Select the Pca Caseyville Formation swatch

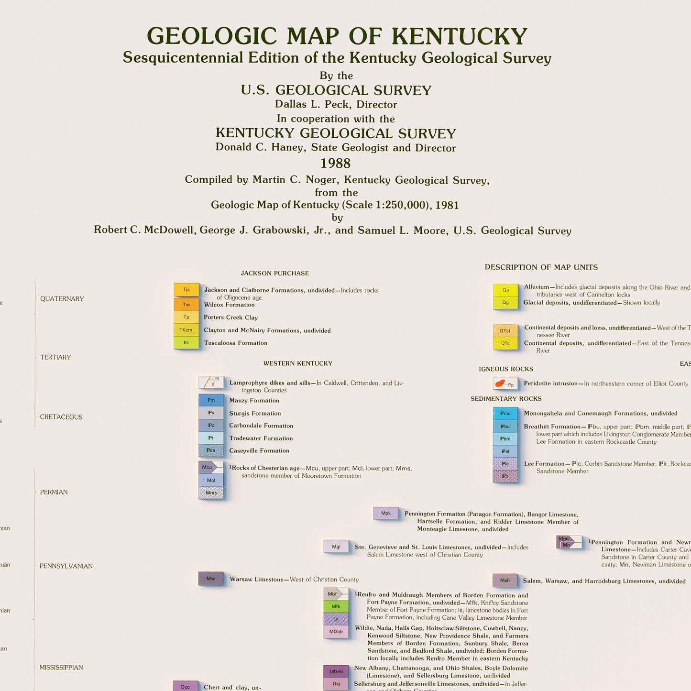coord(210,450)
